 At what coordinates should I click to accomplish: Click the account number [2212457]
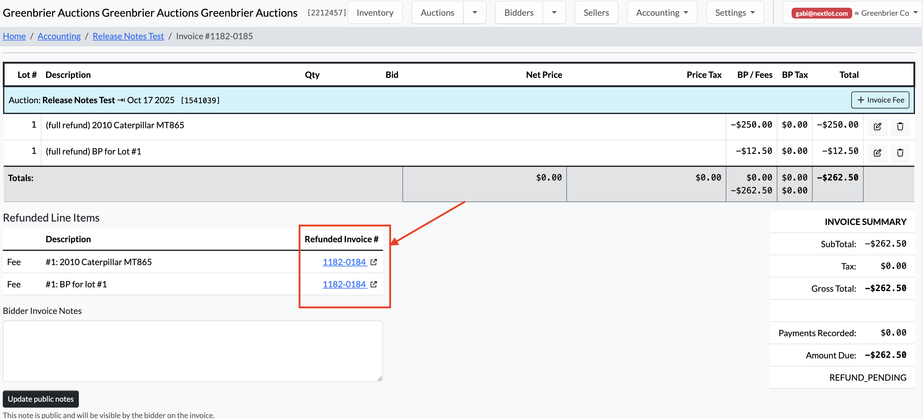coord(327,13)
